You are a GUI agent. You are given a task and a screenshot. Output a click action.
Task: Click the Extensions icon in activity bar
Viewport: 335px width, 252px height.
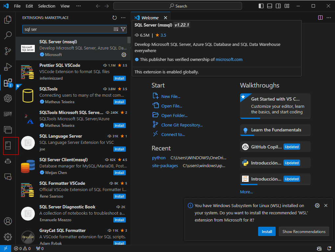pos(8,83)
